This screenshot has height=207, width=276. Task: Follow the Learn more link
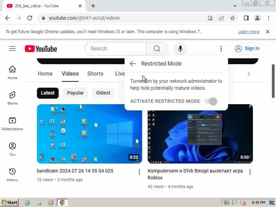[249, 32]
